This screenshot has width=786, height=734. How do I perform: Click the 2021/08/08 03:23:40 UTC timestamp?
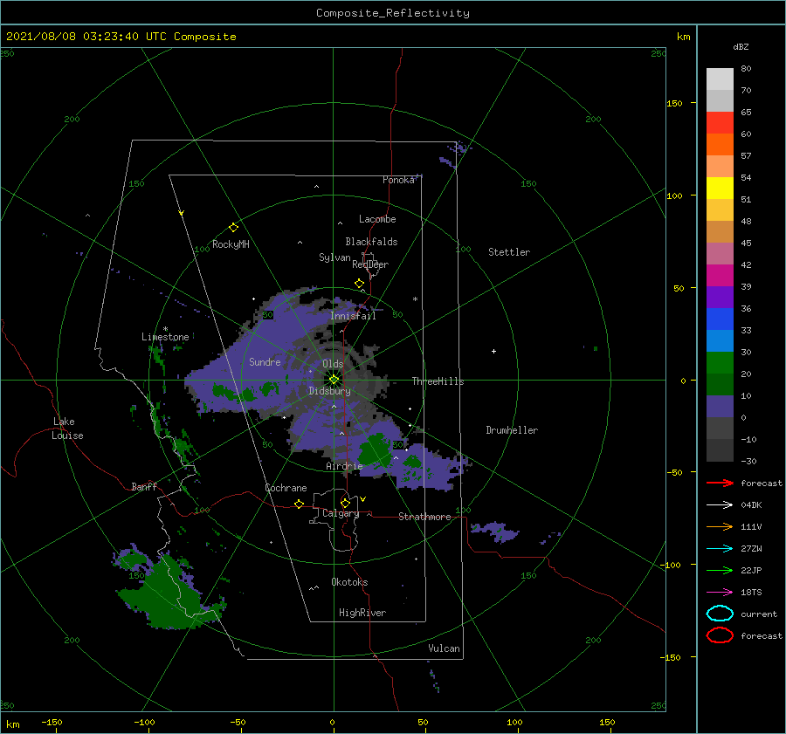point(121,37)
